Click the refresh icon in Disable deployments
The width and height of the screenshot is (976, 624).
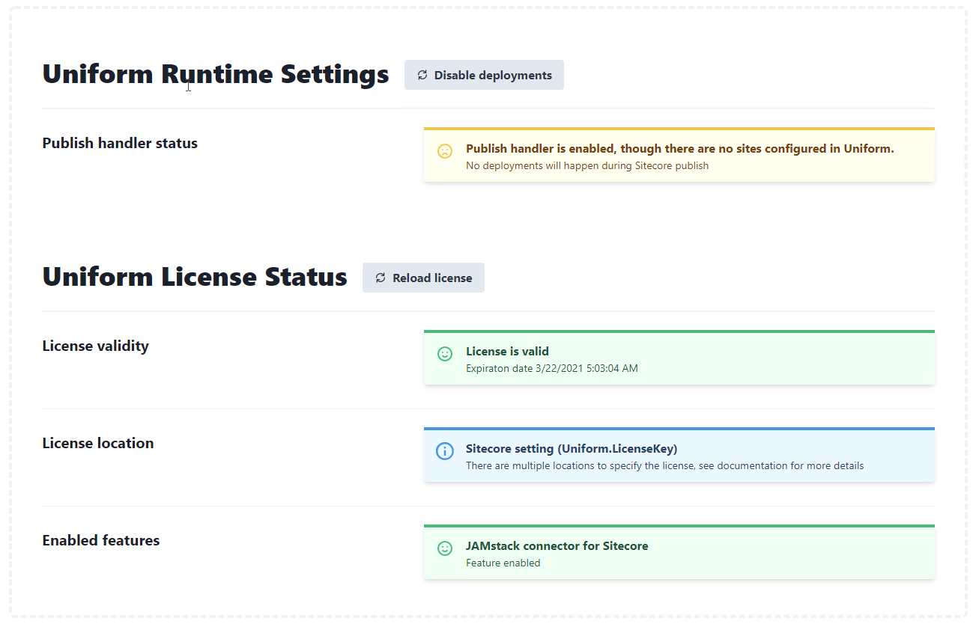(422, 75)
